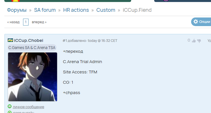Go to next page with вперед »
211x113 pixels.
39,22
